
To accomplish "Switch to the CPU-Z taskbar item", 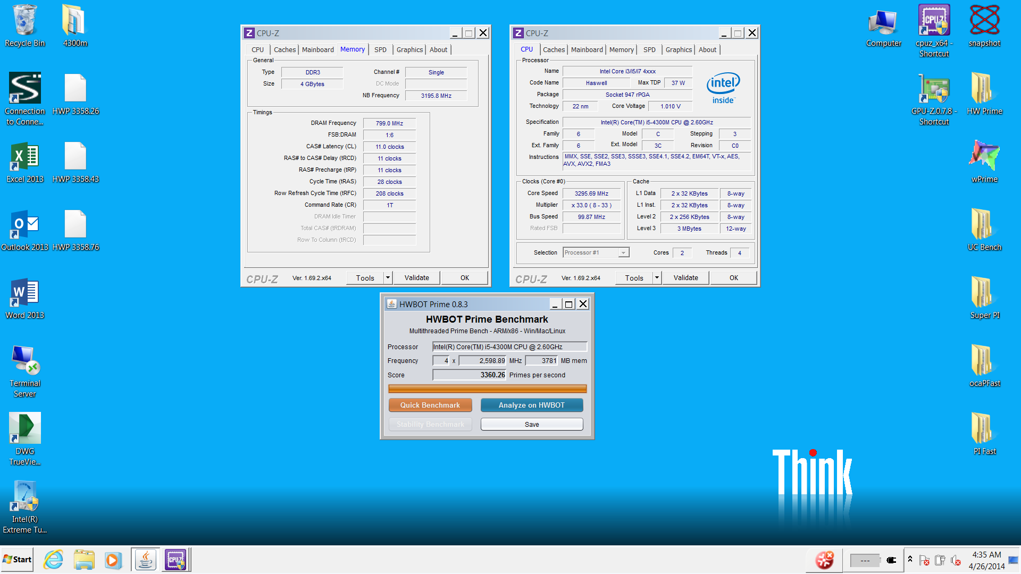I will (x=176, y=560).
